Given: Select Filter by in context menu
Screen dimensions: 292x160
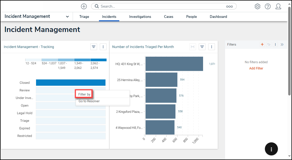Looking at the screenshot, I should click(x=84, y=94).
